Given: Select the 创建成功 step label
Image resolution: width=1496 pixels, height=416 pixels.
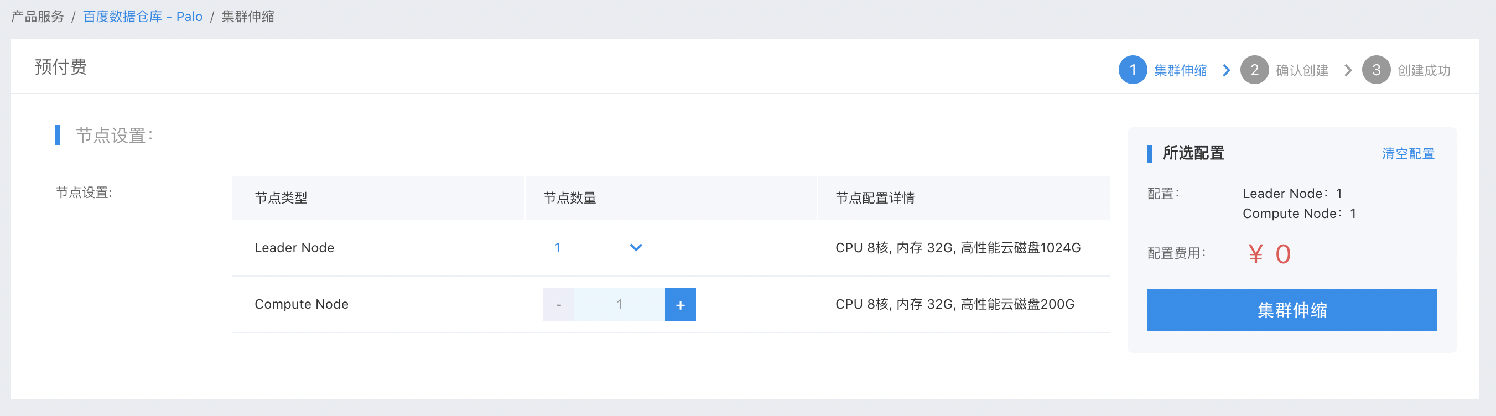Looking at the screenshot, I should 1424,71.
